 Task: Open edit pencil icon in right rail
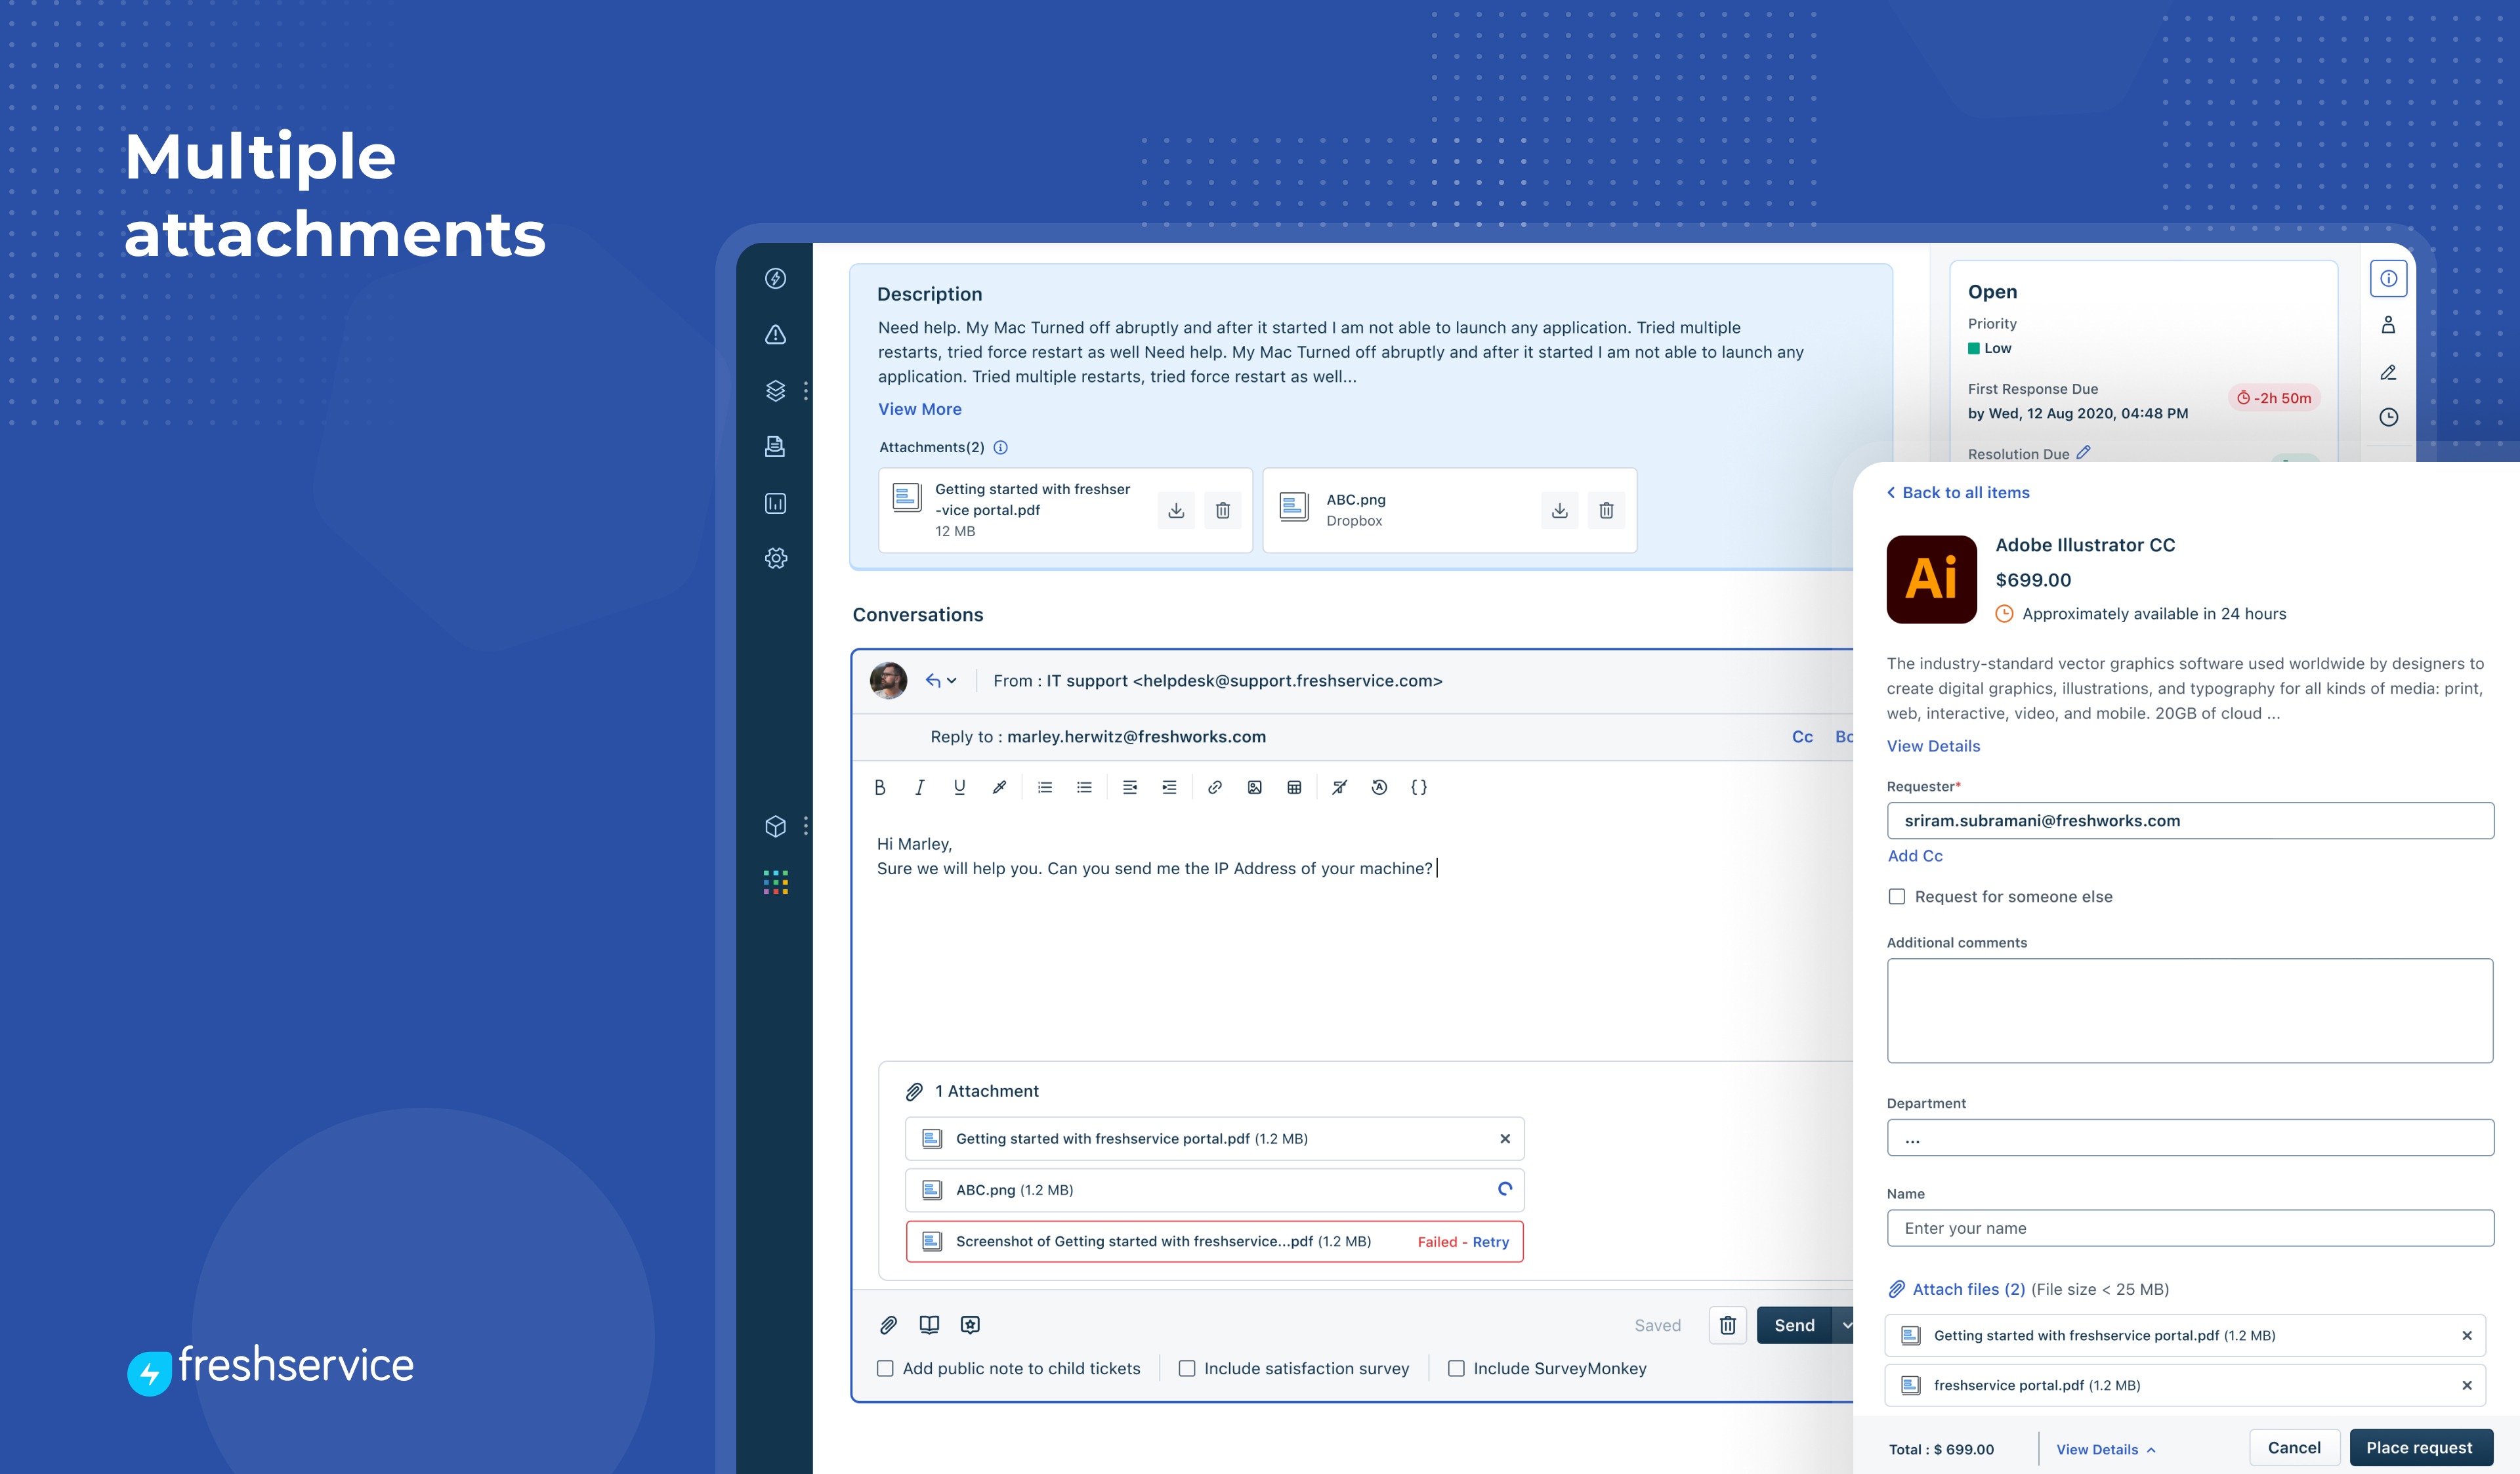click(x=2388, y=372)
